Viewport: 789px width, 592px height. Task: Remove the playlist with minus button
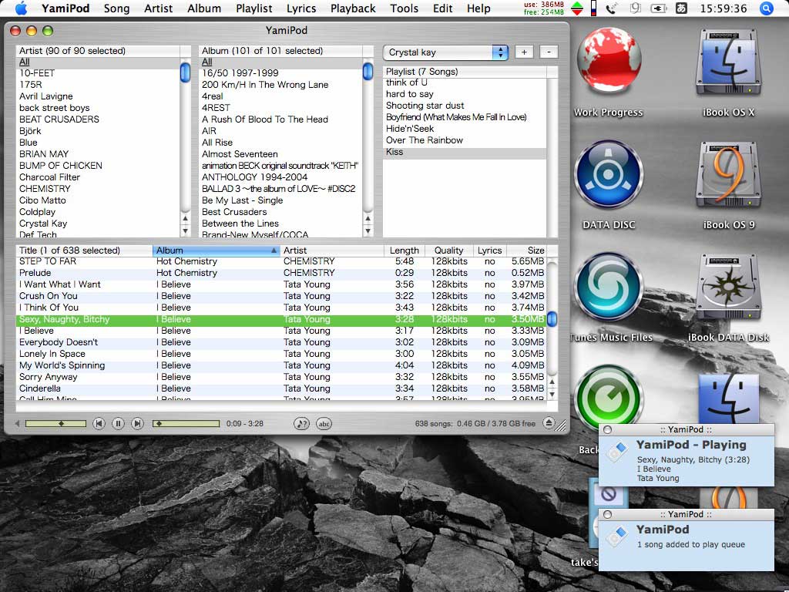point(549,52)
